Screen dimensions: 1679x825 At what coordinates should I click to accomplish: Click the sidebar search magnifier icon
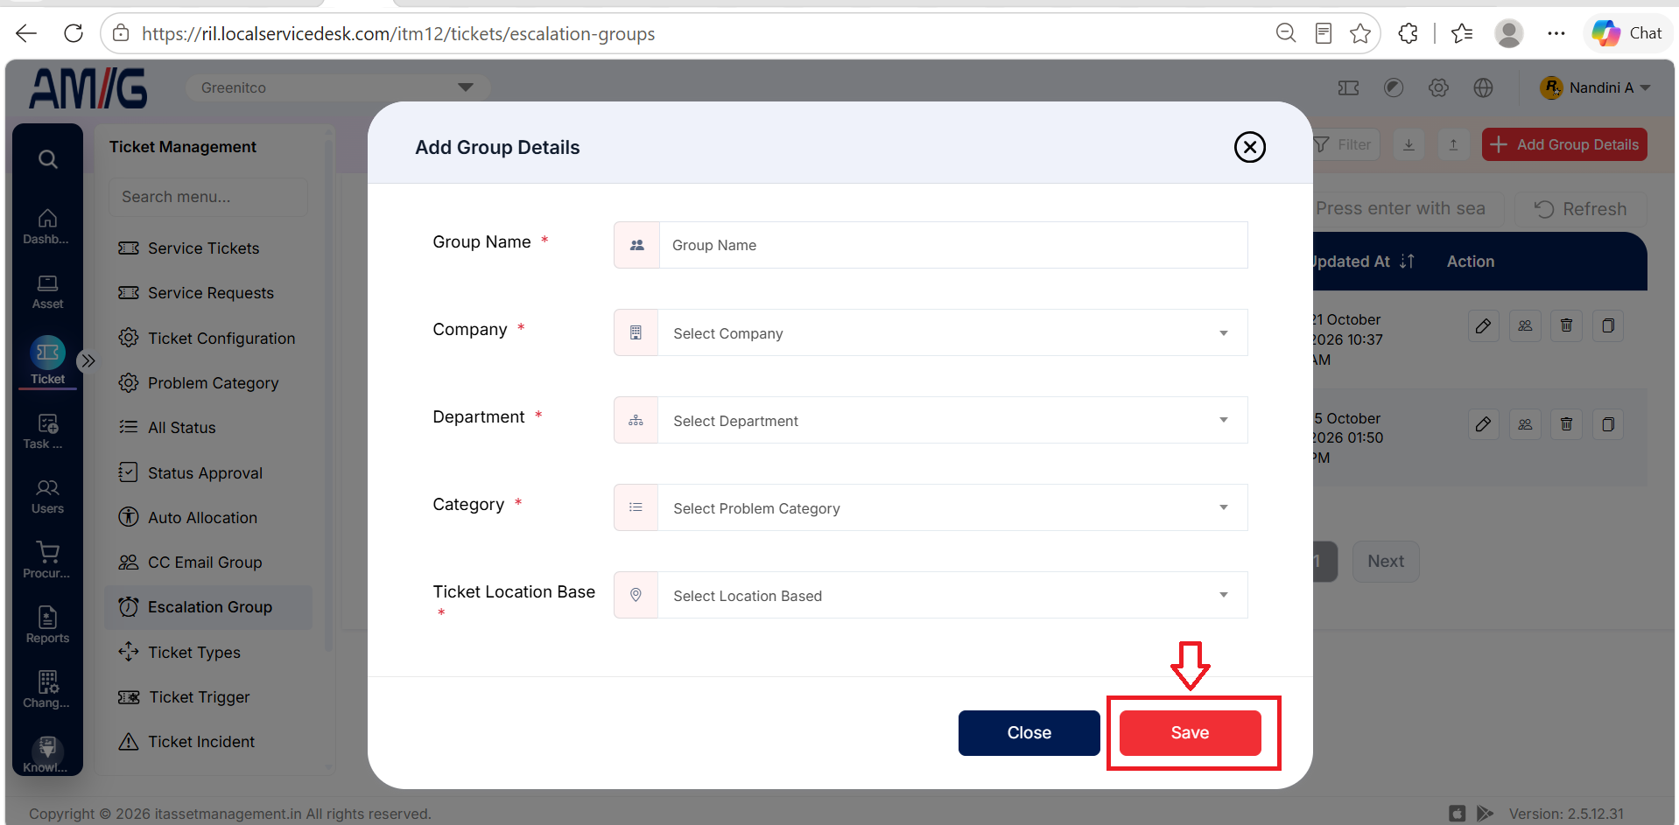click(48, 159)
